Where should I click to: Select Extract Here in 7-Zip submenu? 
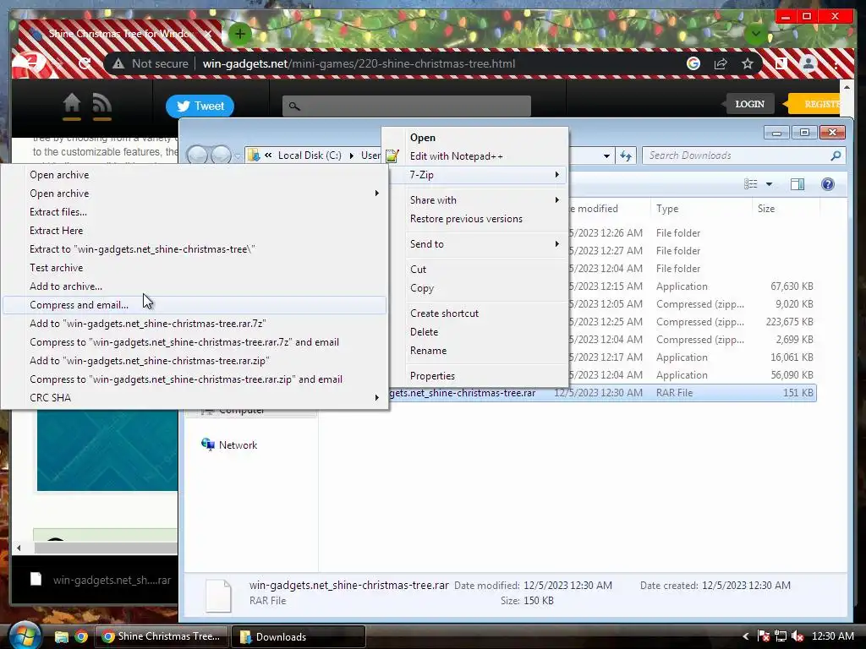tap(195, 231)
